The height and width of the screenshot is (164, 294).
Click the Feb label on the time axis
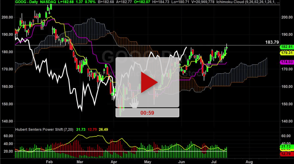tap(49, 162)
